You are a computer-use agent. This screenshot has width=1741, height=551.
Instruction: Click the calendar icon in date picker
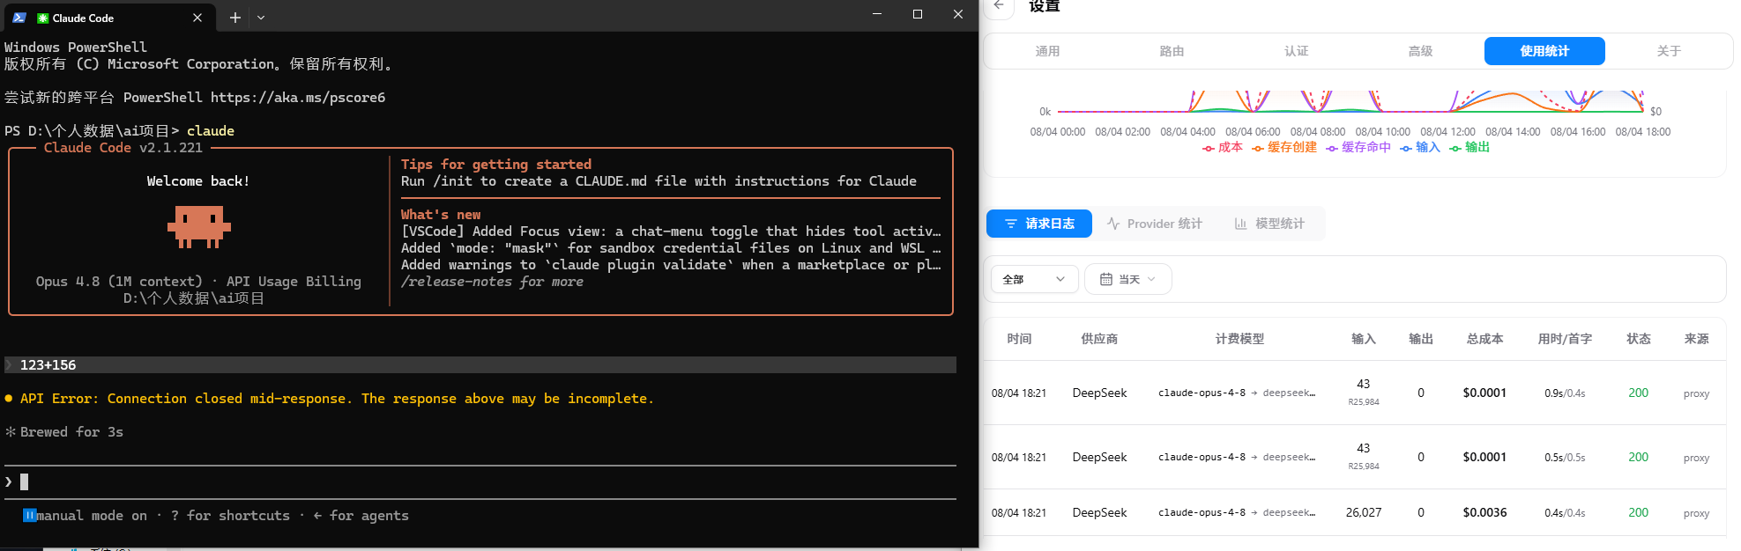(x=1106, y=279)
